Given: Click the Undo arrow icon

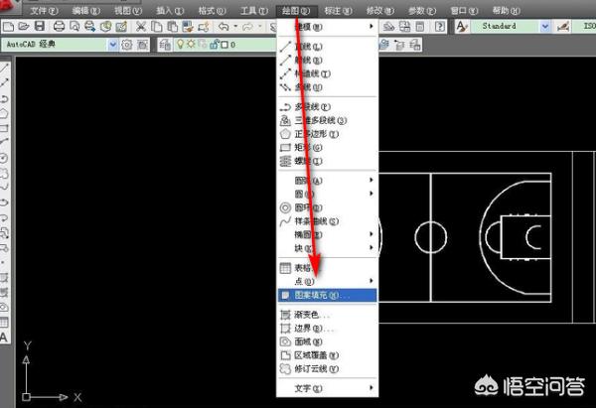Looking at the screenshot, I should (x=223, y=26).
